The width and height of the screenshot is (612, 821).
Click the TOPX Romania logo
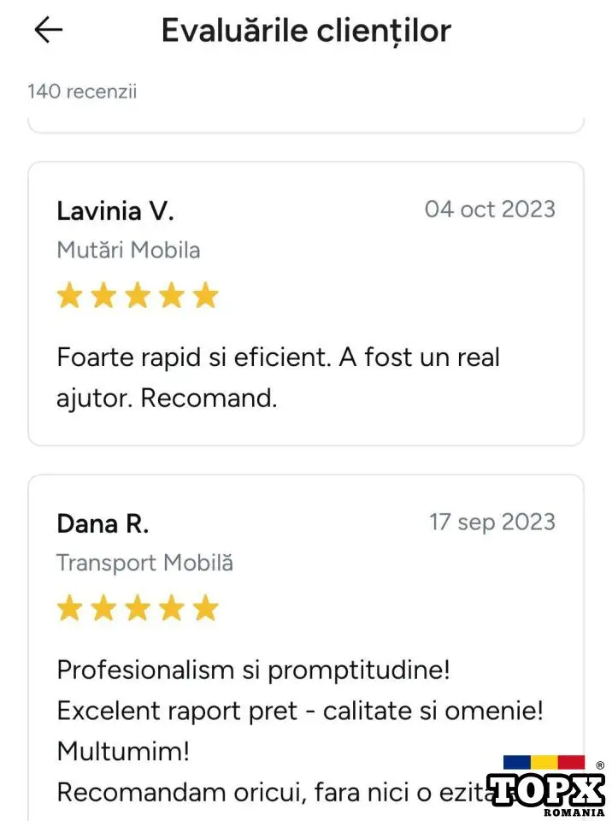pyautogui.click(x=546, y=787)
